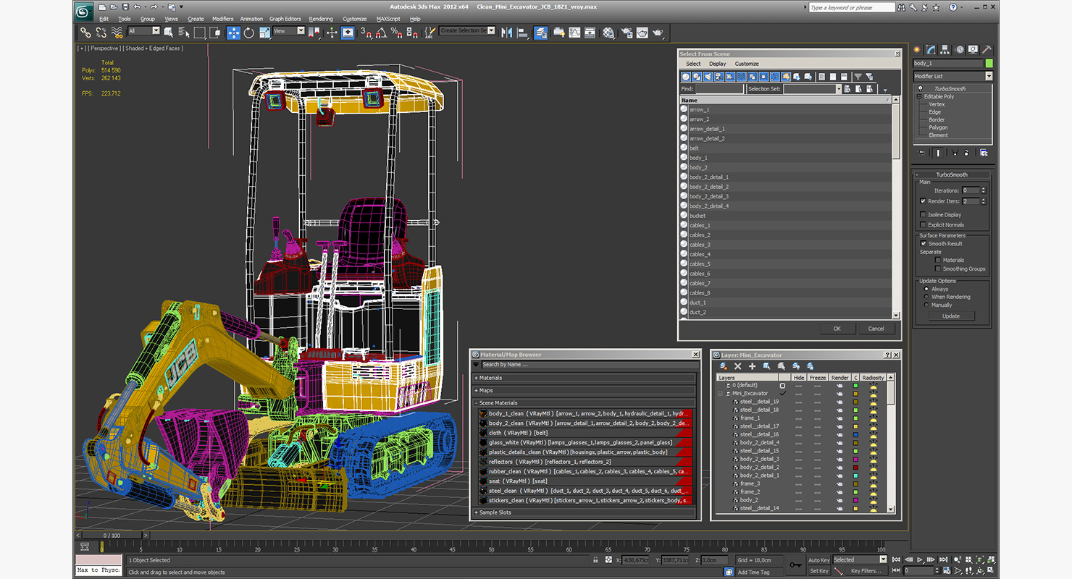Check Separate by Smoothing Groups
This screenshot has width=1072, height=579.
click(x=938, y=269)
